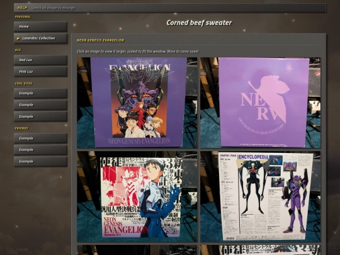Click third Example link under Friends

[x=40, y=162]
